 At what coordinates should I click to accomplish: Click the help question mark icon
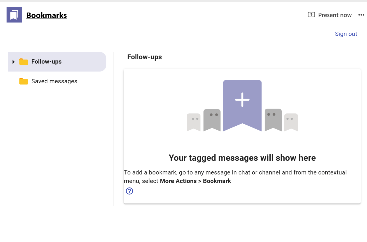tap(129, 191)
